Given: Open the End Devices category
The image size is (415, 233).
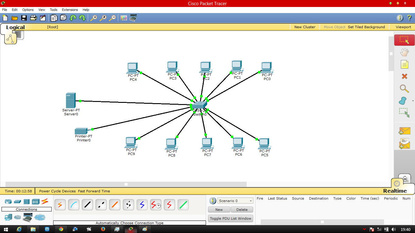Looking at the screenshot, I should [x=8, y=218].
